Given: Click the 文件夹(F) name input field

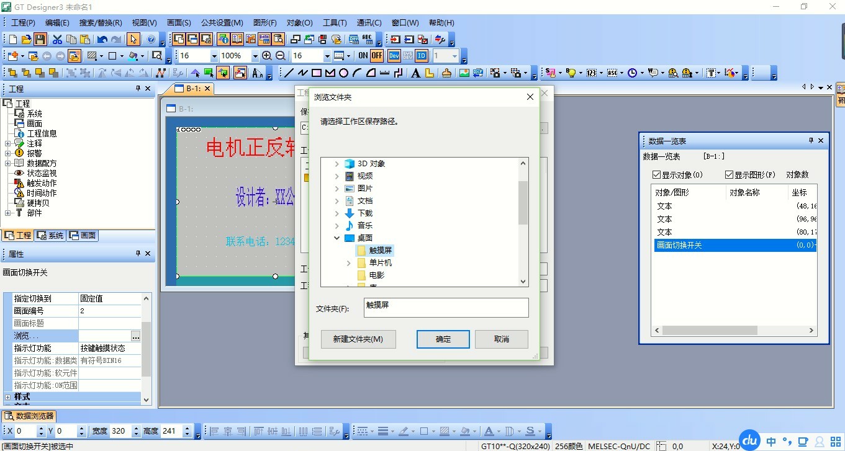Looking at the screenshot, I should tap(446, 308).
